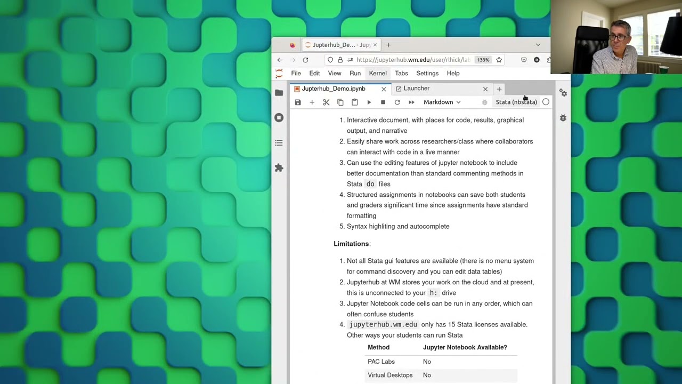Click the inline code "jupyterhub.wm.edu"

click(383, 324)
